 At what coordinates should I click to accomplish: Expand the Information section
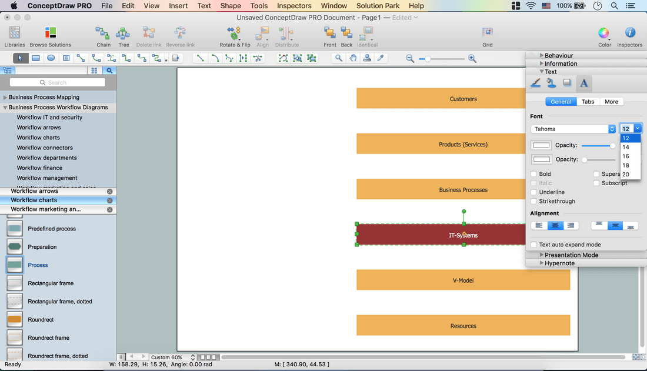(542, 63)
